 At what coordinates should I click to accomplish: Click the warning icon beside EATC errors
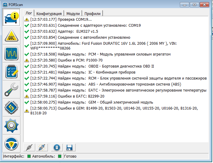(x=27, y=96)
